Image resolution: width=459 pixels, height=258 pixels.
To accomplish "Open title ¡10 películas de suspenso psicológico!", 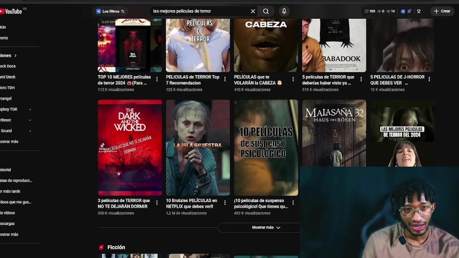I will [x=261, y=204].
